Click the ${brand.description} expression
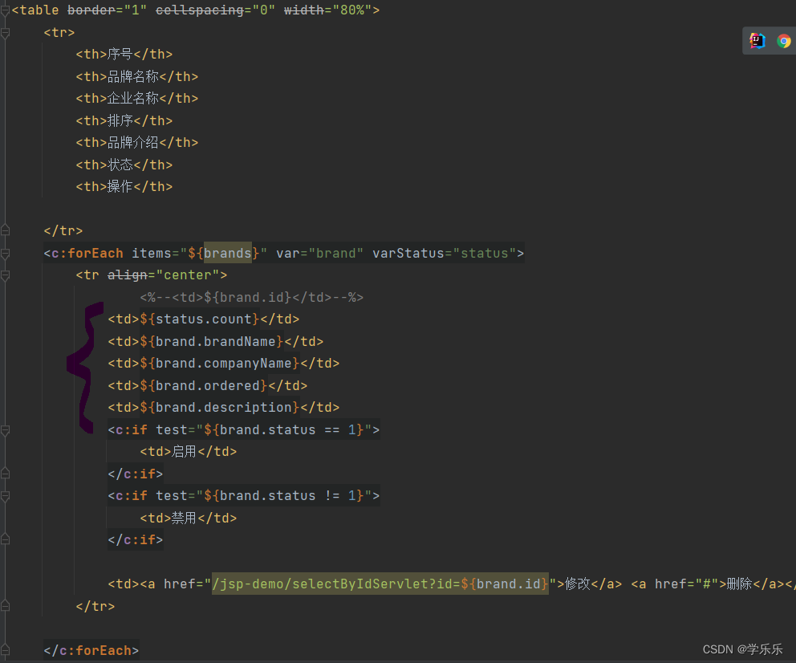The width and height of the screenshot is (796, 663). (x=220, y=407)
